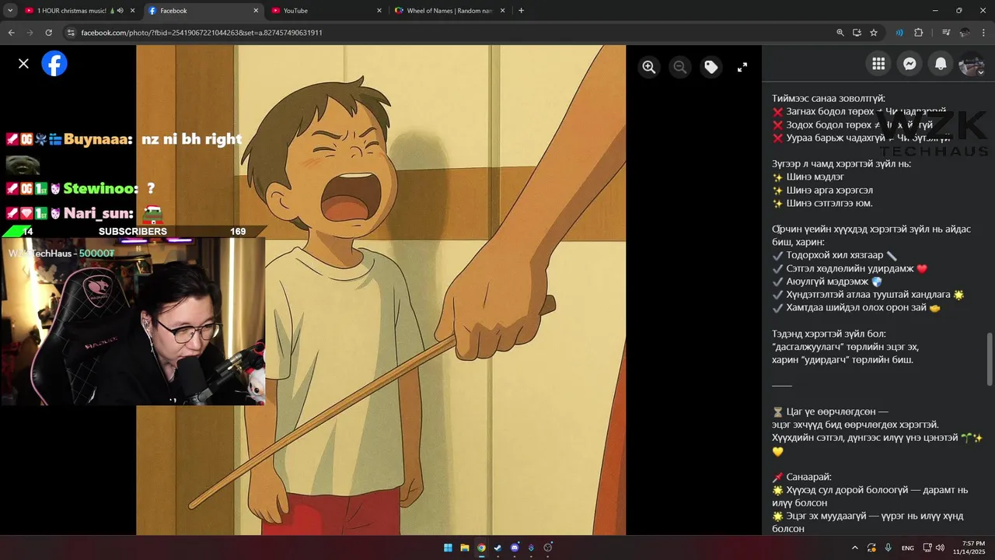Click the microphone tray icon

[x=888, y=548]
